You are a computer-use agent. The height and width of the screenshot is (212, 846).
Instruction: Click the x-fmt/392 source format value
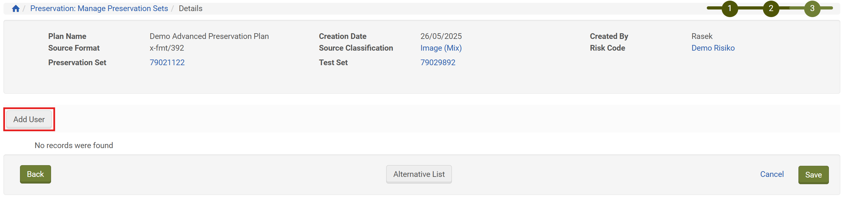[x=166, y=48]
